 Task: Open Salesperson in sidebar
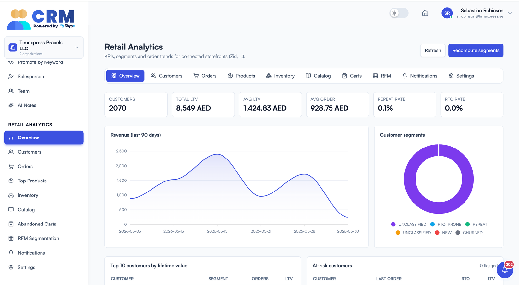click(44, 77)
